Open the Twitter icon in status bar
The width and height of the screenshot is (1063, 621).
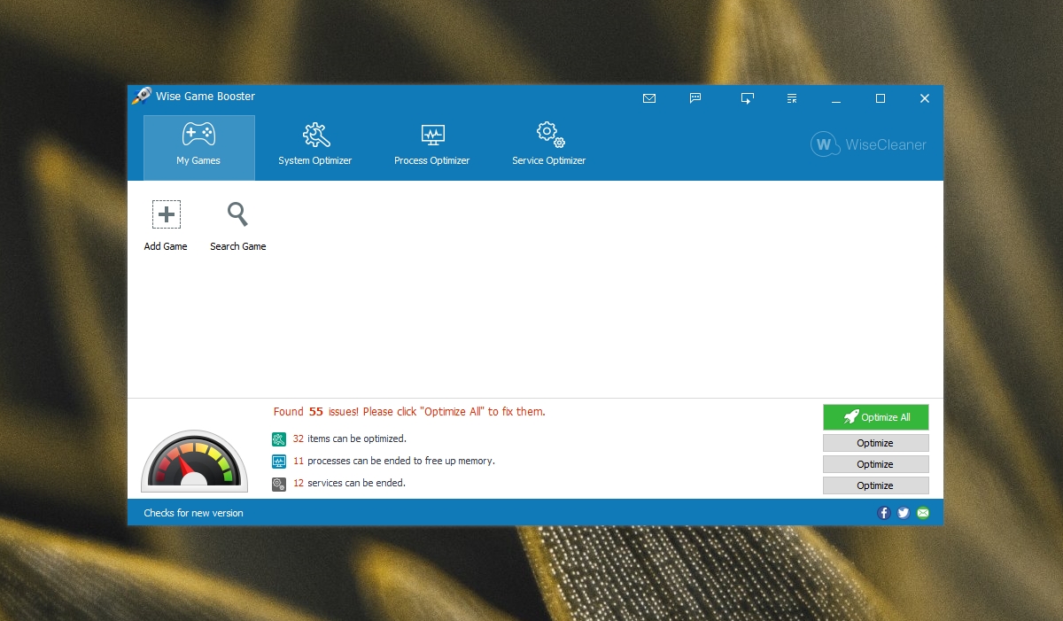pyautogui.click(x=903, y=513)
